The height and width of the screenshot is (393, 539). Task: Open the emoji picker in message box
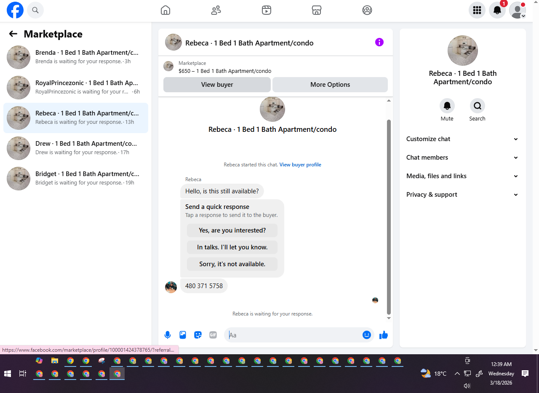tap(367, 335)
